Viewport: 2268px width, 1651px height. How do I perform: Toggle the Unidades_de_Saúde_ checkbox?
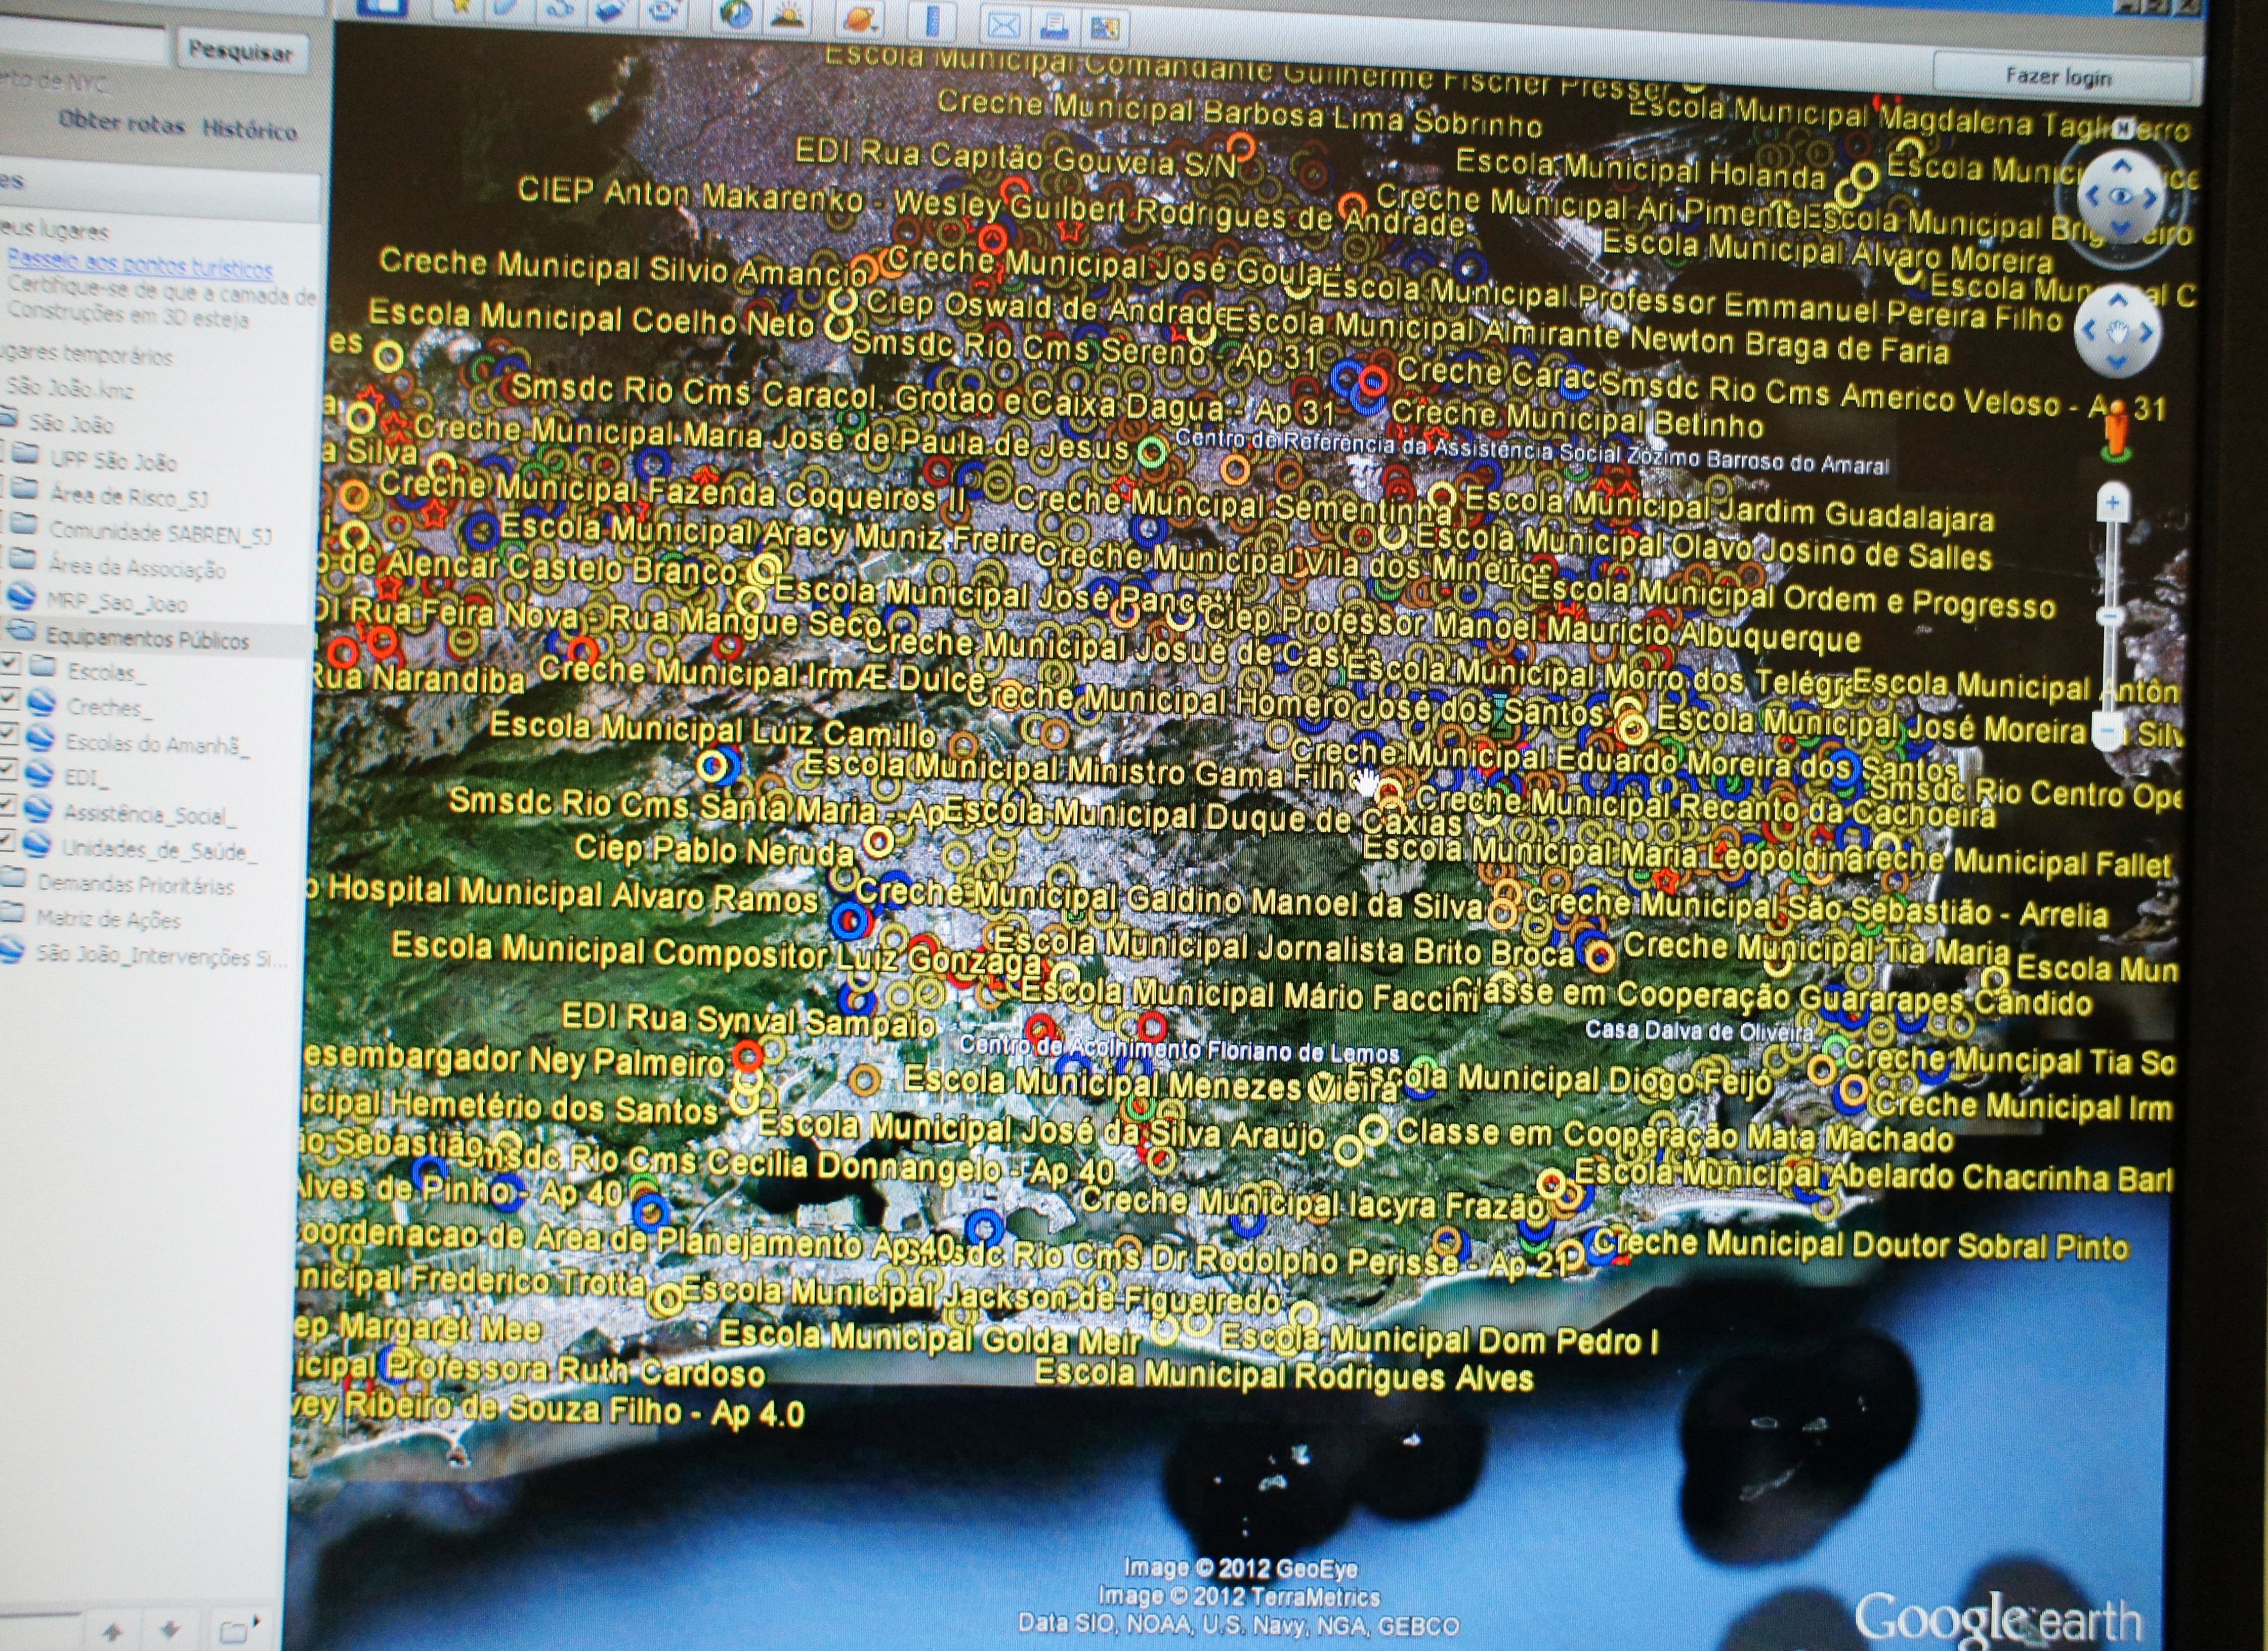pyautogui.click(x=8, y=840)
